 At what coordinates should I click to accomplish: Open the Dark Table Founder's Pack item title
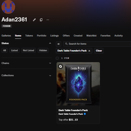point(73,110)
